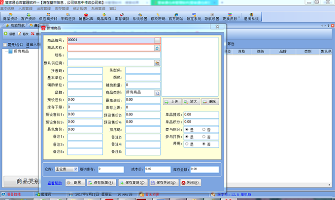The width and height of the screenshot is (335, 200).
Task: Open the 出库管理 menu
Action: [x=43, y=8]
